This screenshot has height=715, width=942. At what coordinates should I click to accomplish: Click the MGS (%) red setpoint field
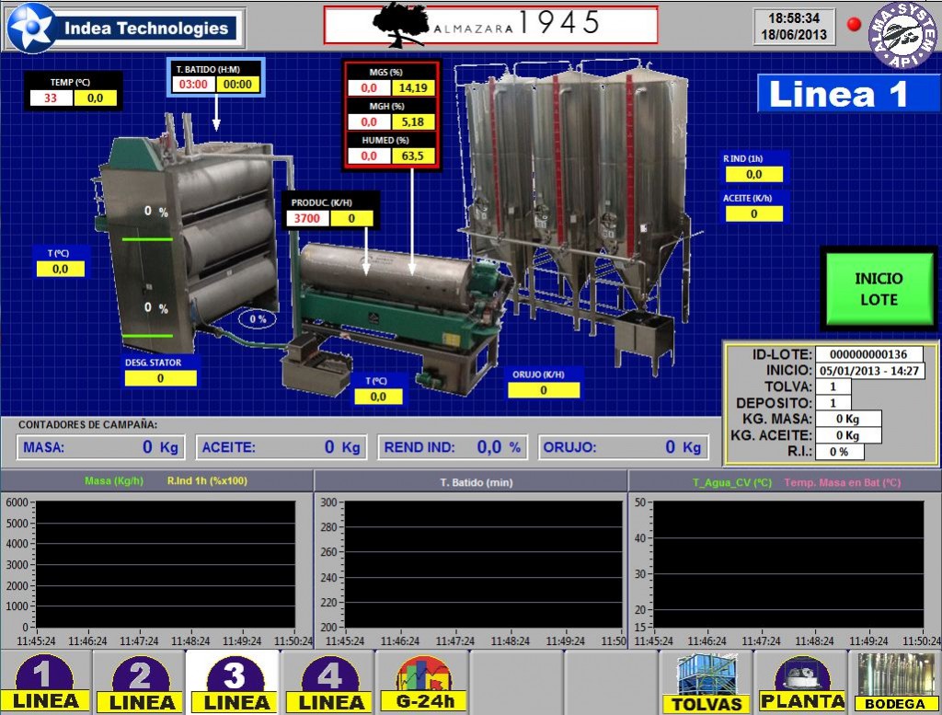[369, 87]
